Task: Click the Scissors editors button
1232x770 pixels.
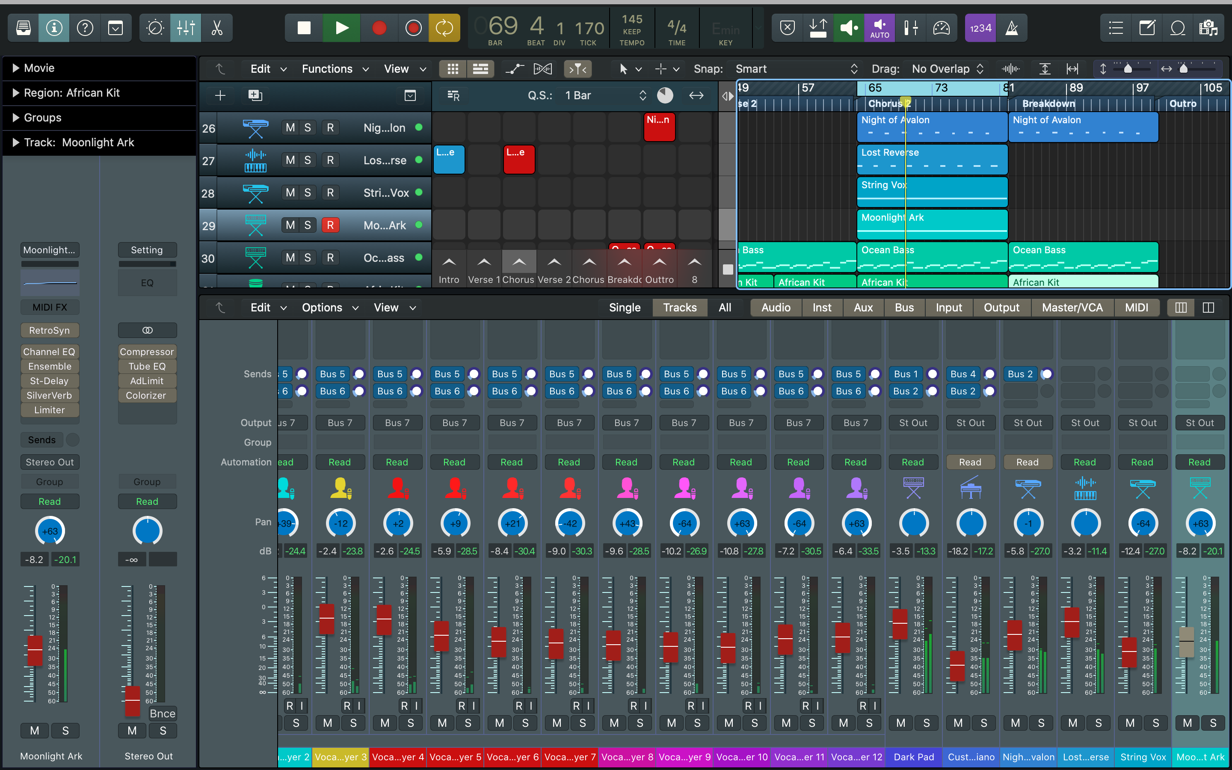Action: click(x=217, y=28)
